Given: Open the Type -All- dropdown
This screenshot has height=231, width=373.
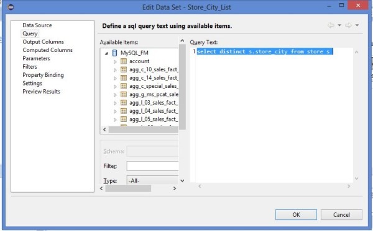Looking at the screenshot, I should click(x=152, y=181).
